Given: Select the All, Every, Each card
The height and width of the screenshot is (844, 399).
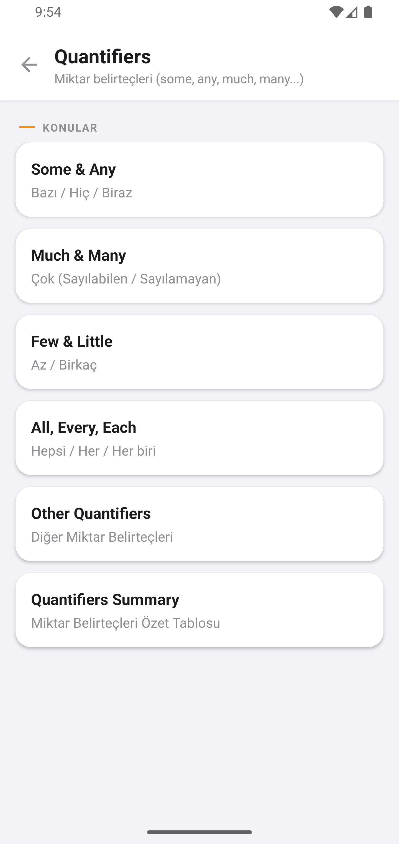Looking at the screenshot, I should [199, 438].
